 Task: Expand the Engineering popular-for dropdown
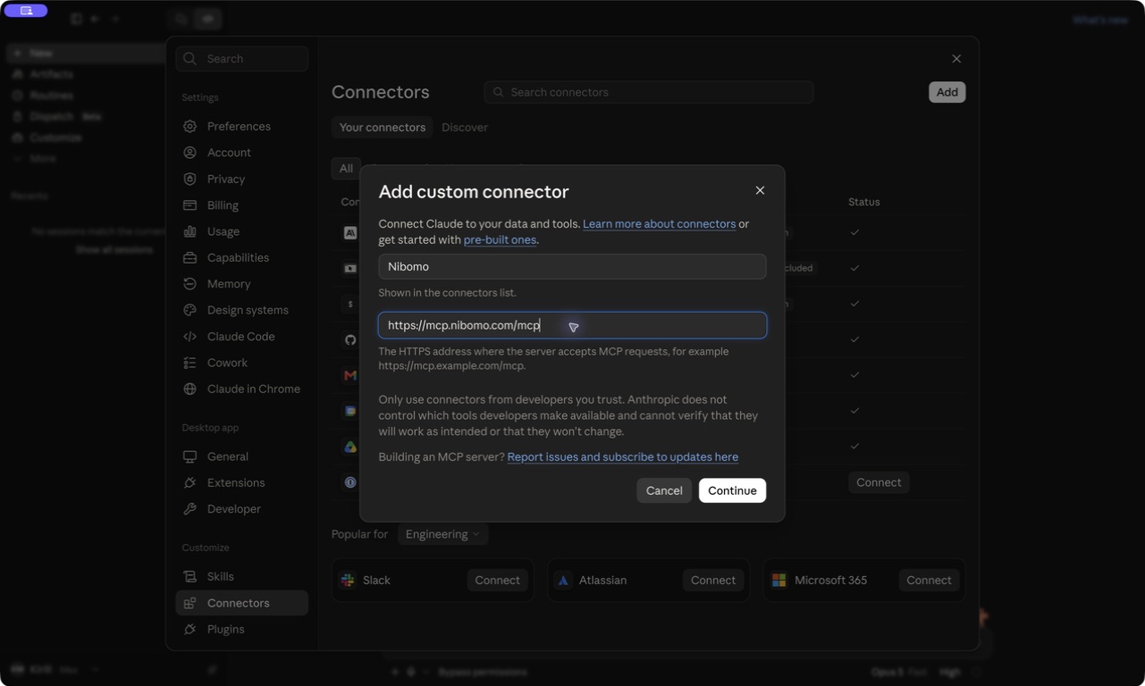(442, 534)
